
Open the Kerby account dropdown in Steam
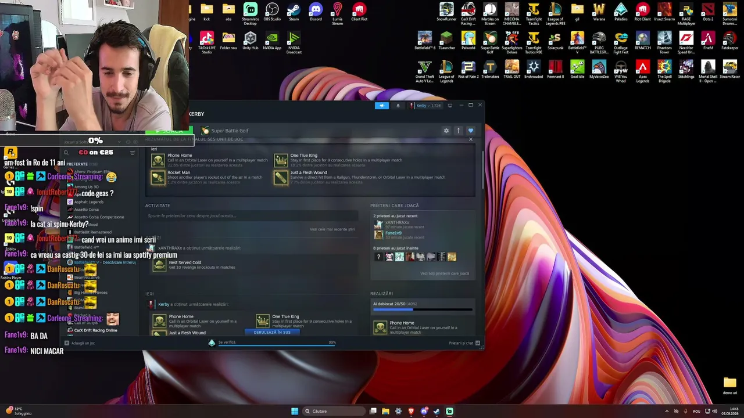point(425,106)
